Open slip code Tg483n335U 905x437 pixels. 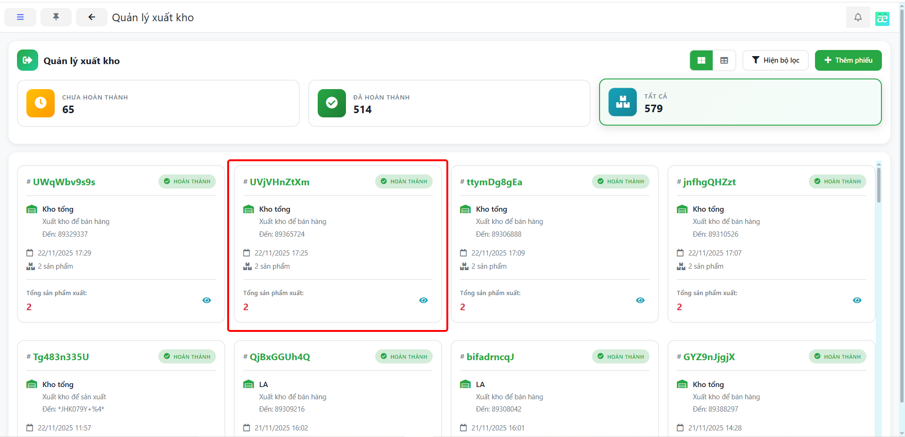click(x=61, y=357)
